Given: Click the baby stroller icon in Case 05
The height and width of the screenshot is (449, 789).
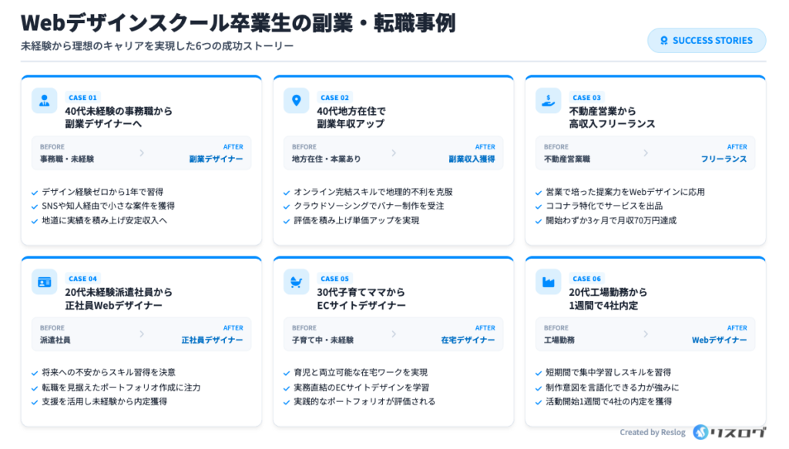Looking at the screenshot, I should [296, 282].
